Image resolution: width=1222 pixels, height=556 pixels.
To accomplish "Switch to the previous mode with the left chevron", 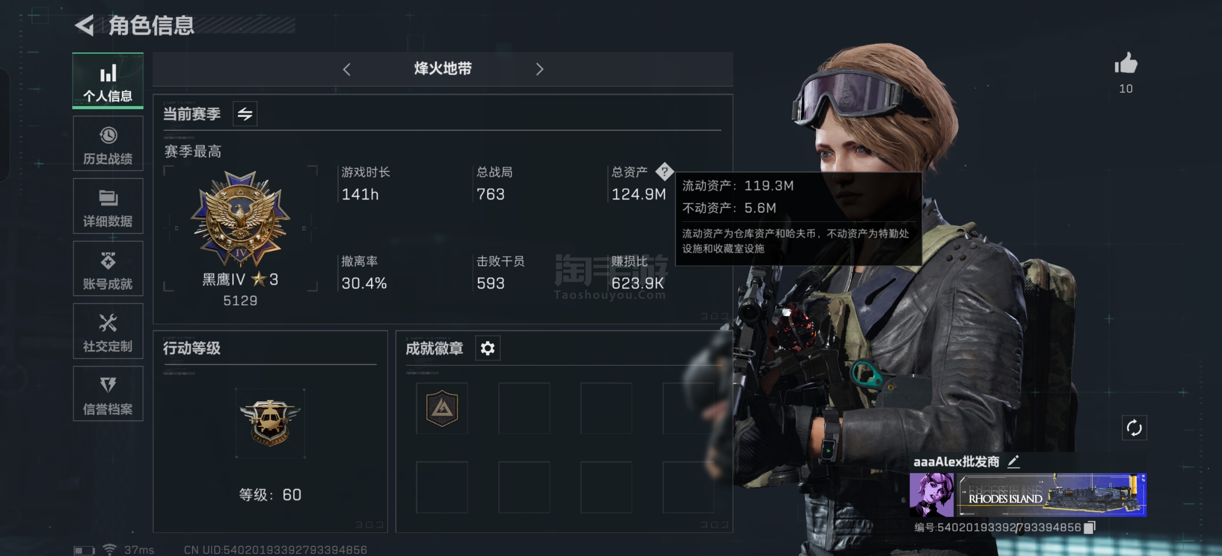I will pyautogui.click(x=347, y=69).
